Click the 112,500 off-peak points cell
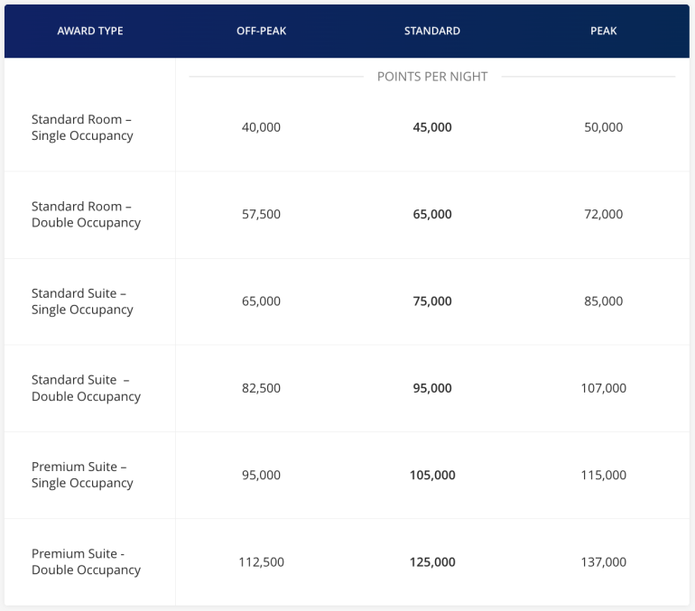The height and width of the screenshot is (611, 695). tap(261, 562)
